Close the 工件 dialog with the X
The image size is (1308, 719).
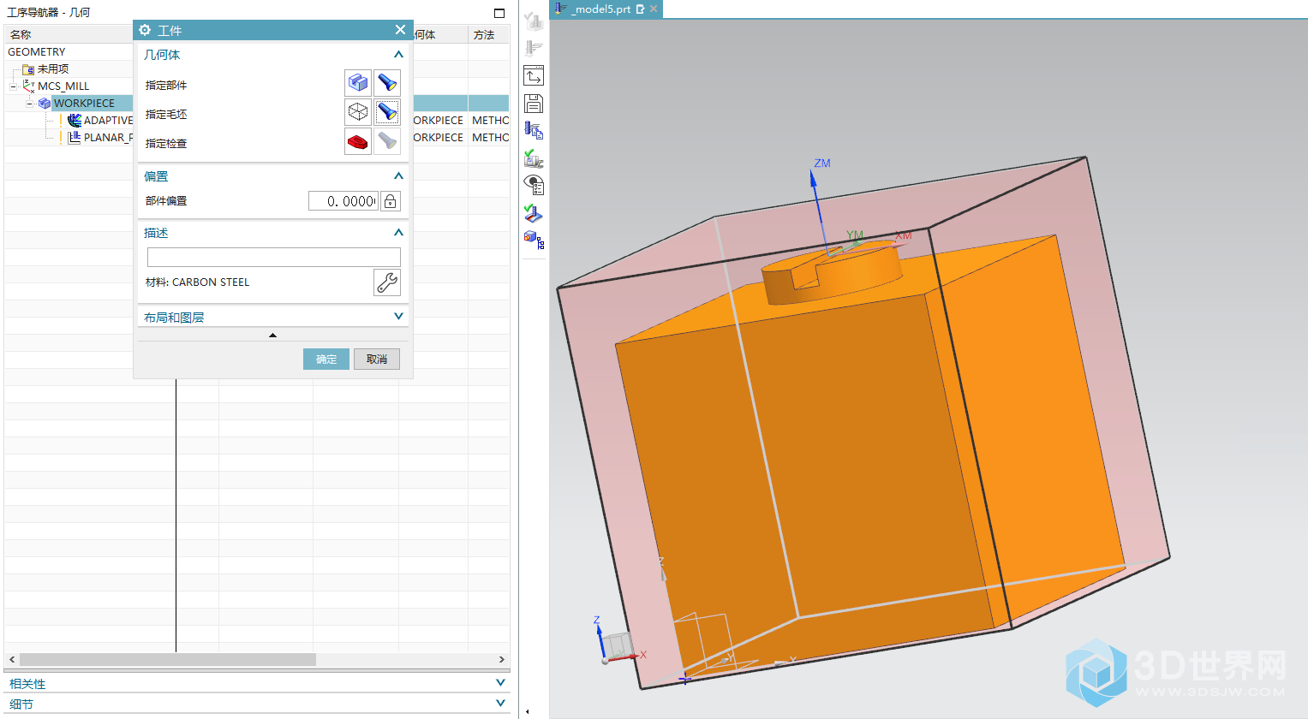[x=400, y=30]
